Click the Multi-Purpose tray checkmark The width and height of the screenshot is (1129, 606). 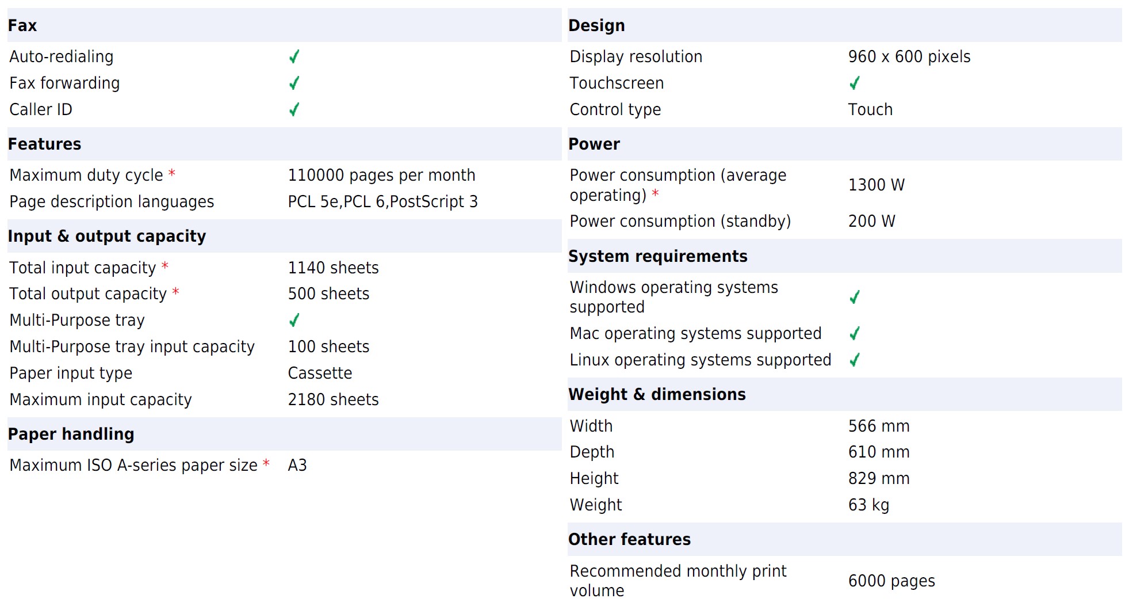pos(294,320)
